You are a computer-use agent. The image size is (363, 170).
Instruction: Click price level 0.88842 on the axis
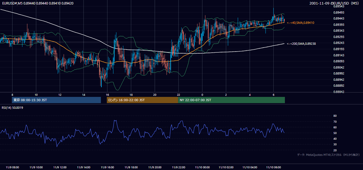coord(339,92)
